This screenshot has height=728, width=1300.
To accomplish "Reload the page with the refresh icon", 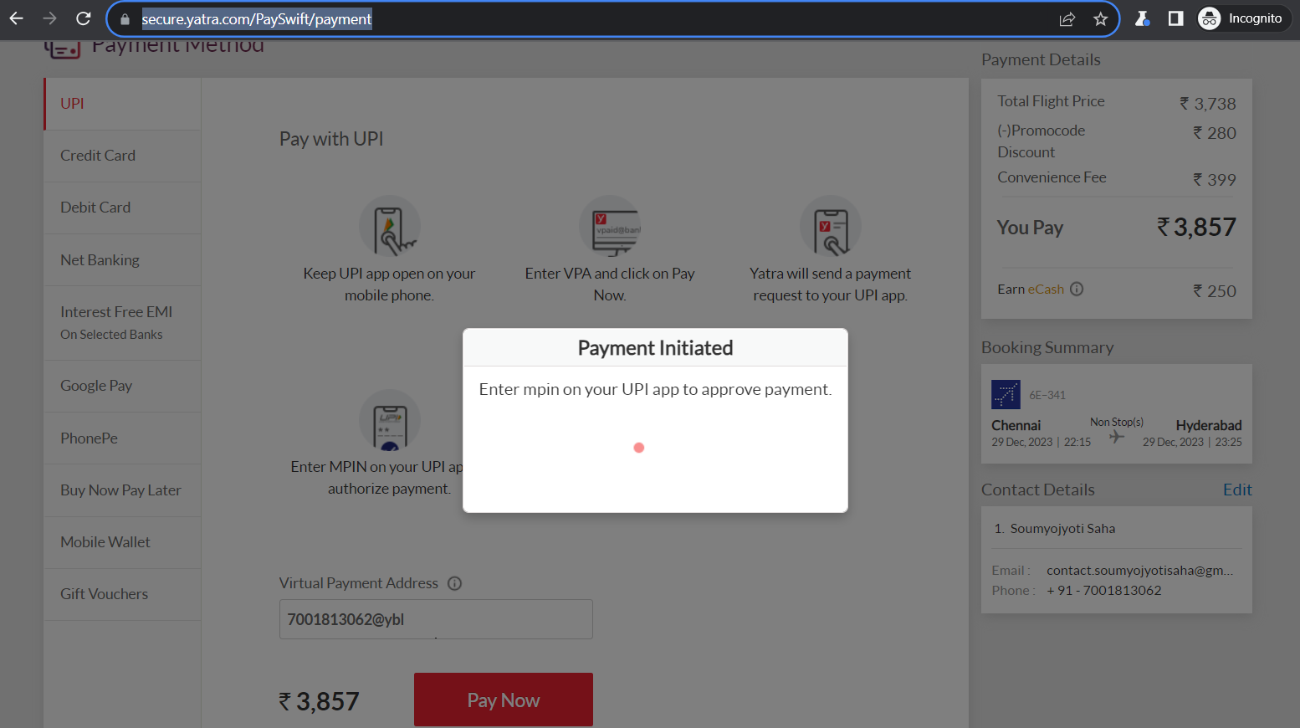I will tap(83, 18).
